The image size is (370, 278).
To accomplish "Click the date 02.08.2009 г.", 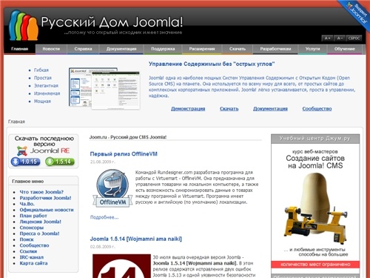I will click(x=103, y=247).
